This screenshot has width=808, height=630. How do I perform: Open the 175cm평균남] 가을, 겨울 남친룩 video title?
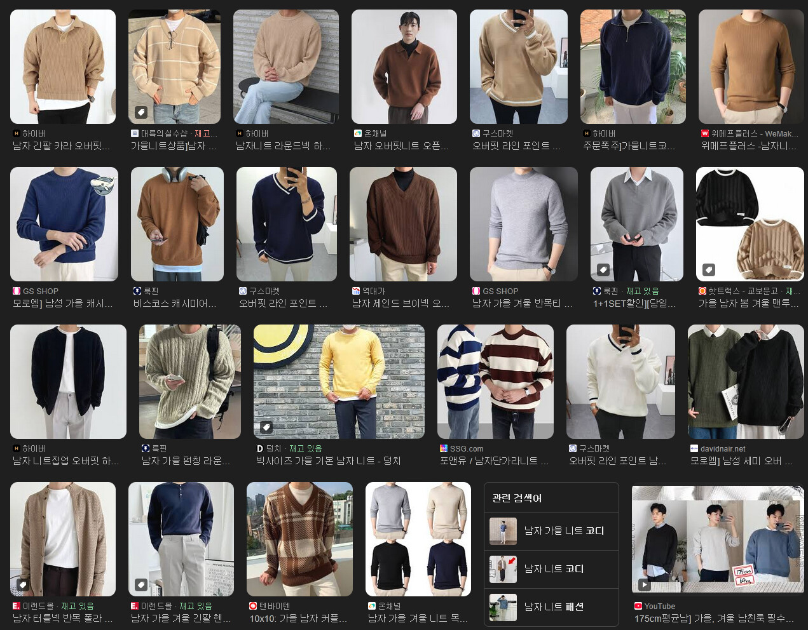pos(714,619)
